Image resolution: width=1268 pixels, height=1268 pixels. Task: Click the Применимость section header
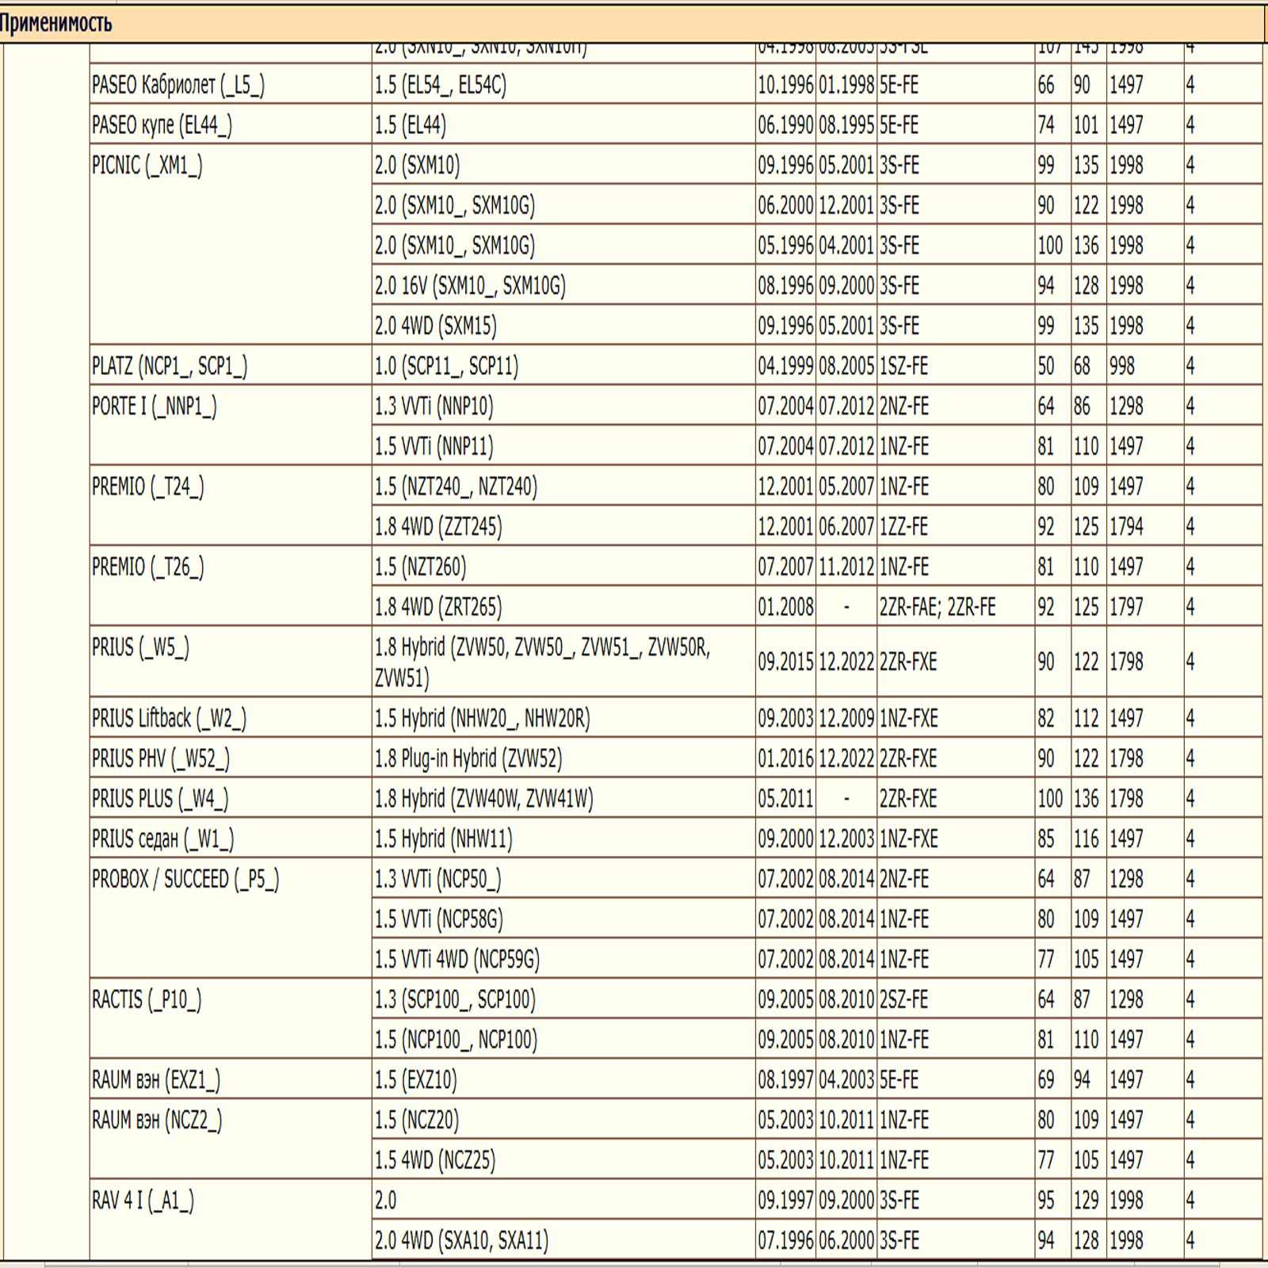(x=55, y=24)
